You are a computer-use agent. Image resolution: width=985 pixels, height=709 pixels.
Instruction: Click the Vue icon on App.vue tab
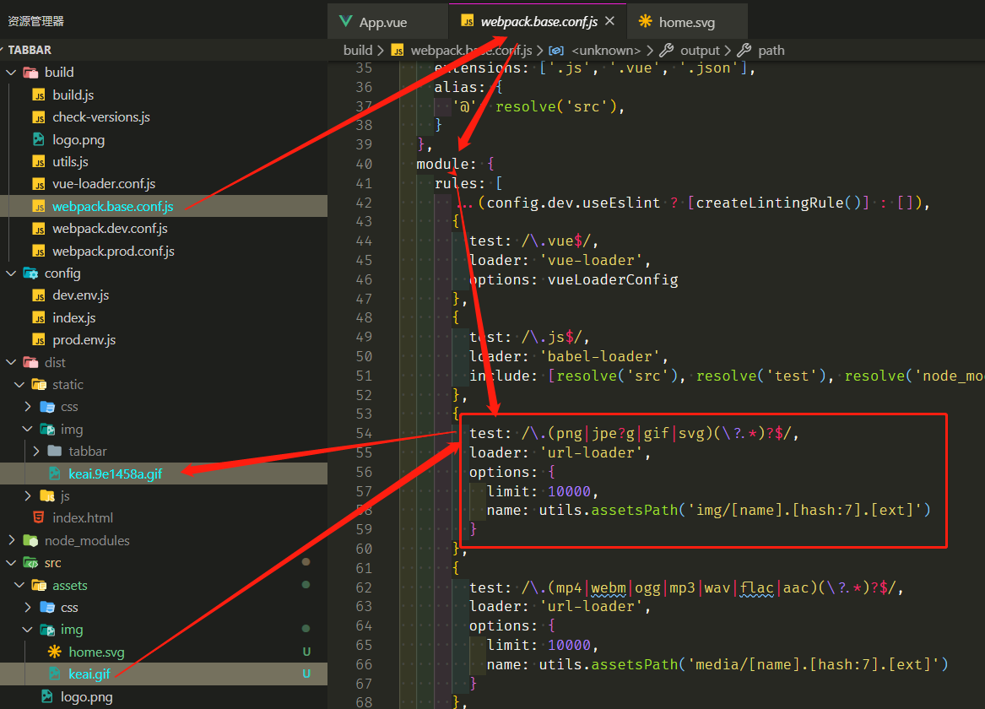click(345, 22)
